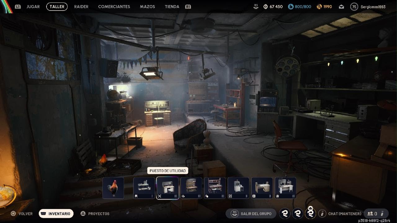The width and height of the screenshot is (397, 223).
Task: Click the R3 stick icon in top bar
Action: pyautogui.click(x=256, y=6)
